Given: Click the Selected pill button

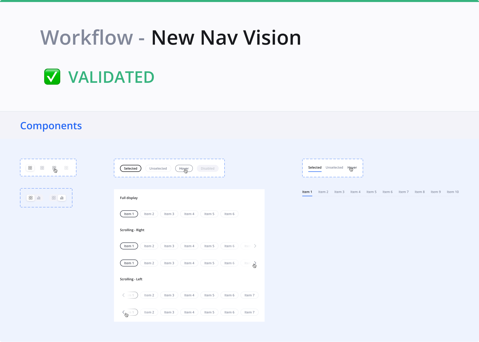Looking at the screenshot, I should click(x=131, y=169).
